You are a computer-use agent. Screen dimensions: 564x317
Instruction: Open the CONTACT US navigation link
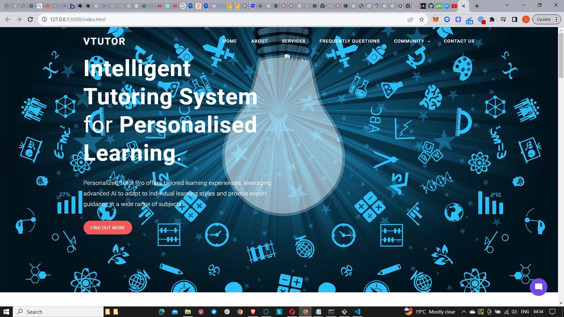click(459, 41)
